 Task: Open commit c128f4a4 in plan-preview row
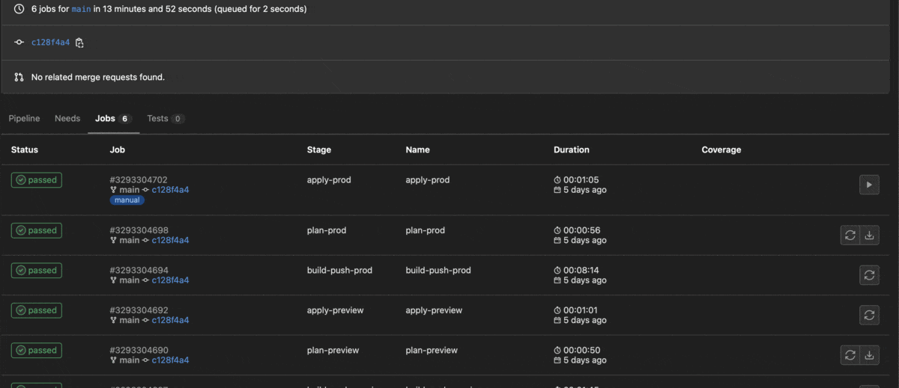[170, 360]
